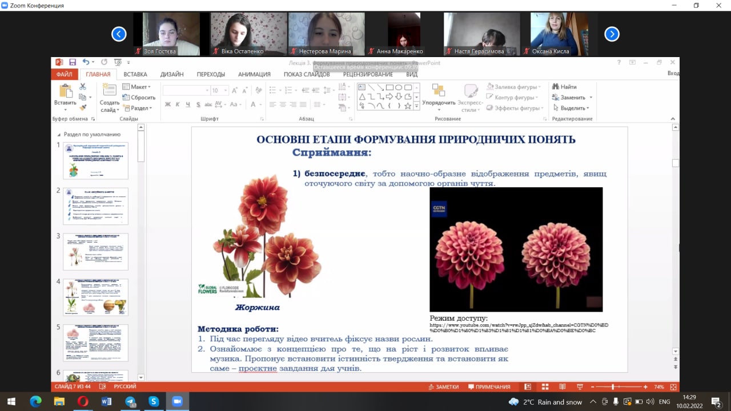
Task: Click Сбросить reset button
Action: [138, 98]
